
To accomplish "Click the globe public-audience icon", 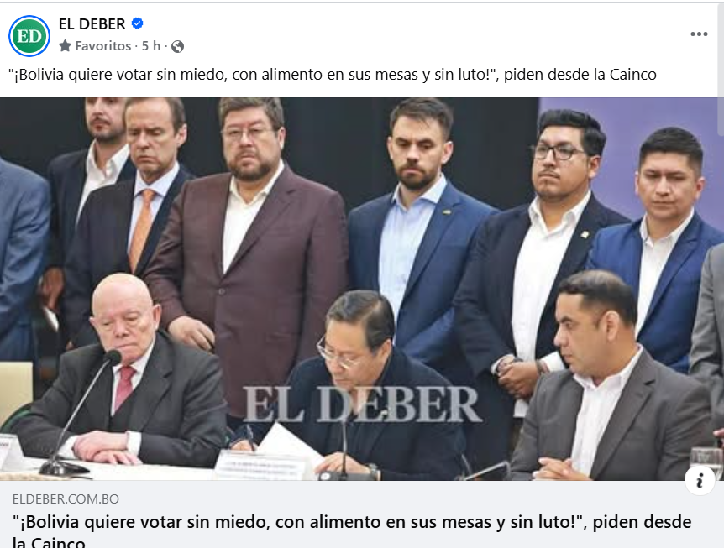I will 177,47.
